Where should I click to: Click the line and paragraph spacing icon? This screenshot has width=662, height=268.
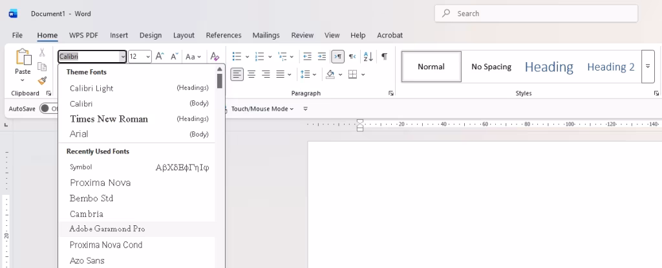305,75
